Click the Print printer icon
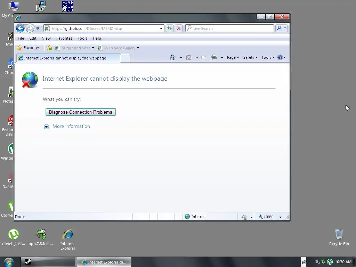Screen dimensions: 356x267 pos(214,57)
